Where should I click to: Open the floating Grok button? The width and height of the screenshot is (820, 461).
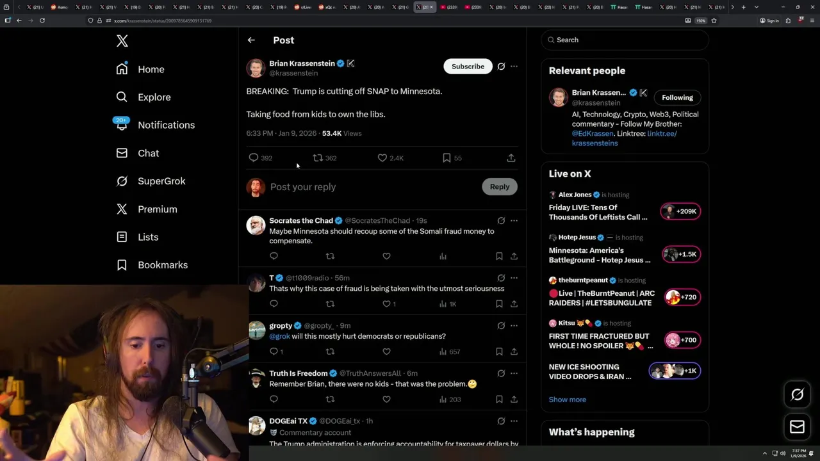pos(797,395)
